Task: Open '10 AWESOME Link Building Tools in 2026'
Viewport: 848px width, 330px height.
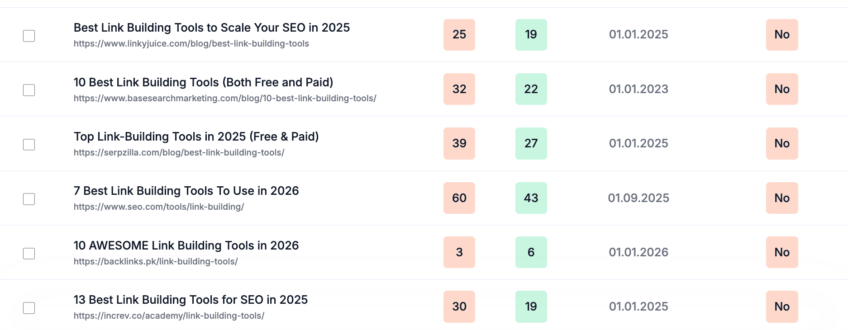Action: pyautogui.click(x=186, y=245)
